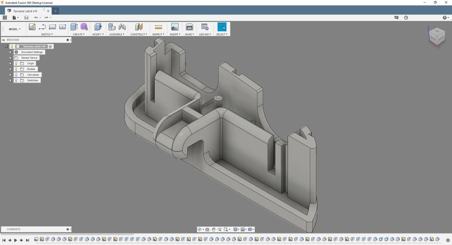Click the Offset Plane construct icon

click(139, 27)
